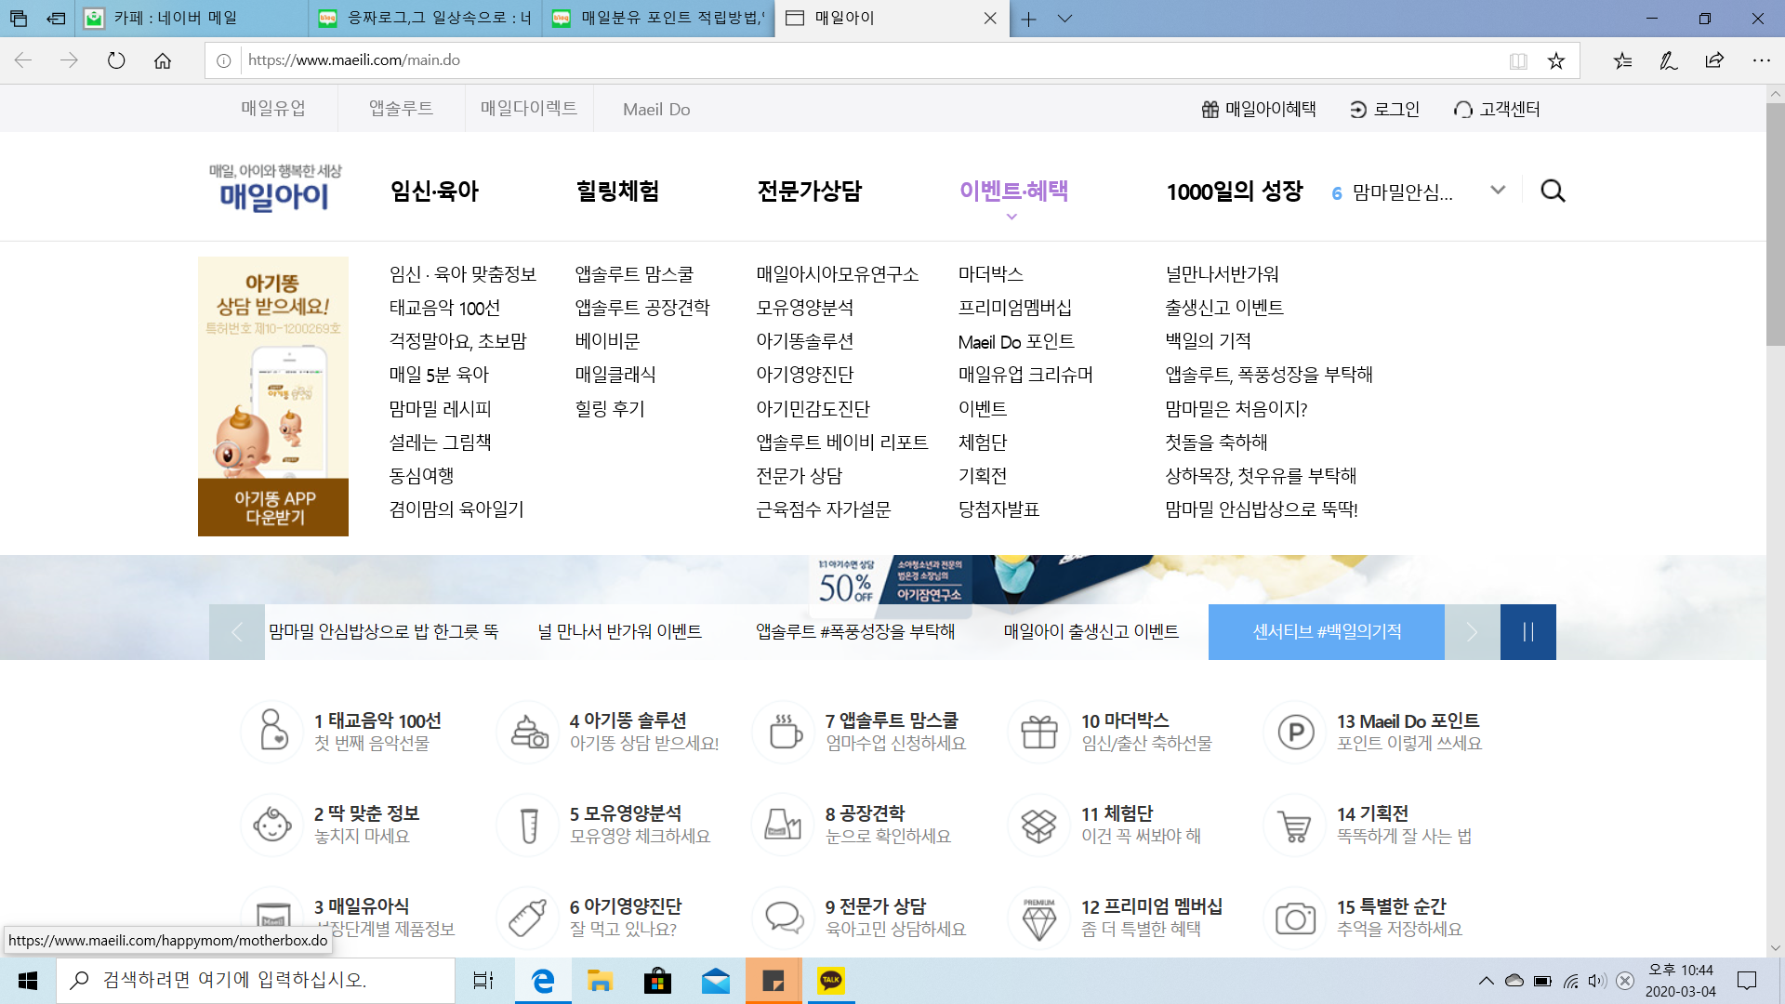This screenshot has height=1004, width=1785.
Task: Select 매일아이 출생신고 이벤트 carousel item
Action: click(1091, 632)
